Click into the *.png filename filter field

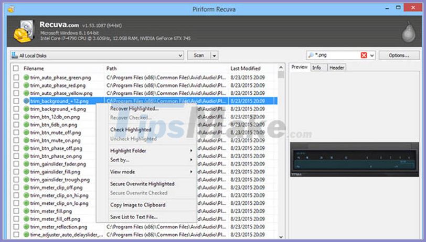[x=336, y=56]
